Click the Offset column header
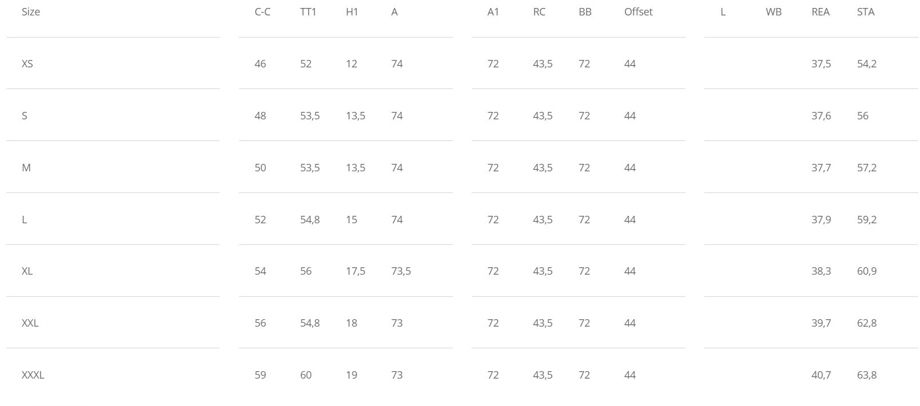Screen dimensions: 920x406 point(638,12)
